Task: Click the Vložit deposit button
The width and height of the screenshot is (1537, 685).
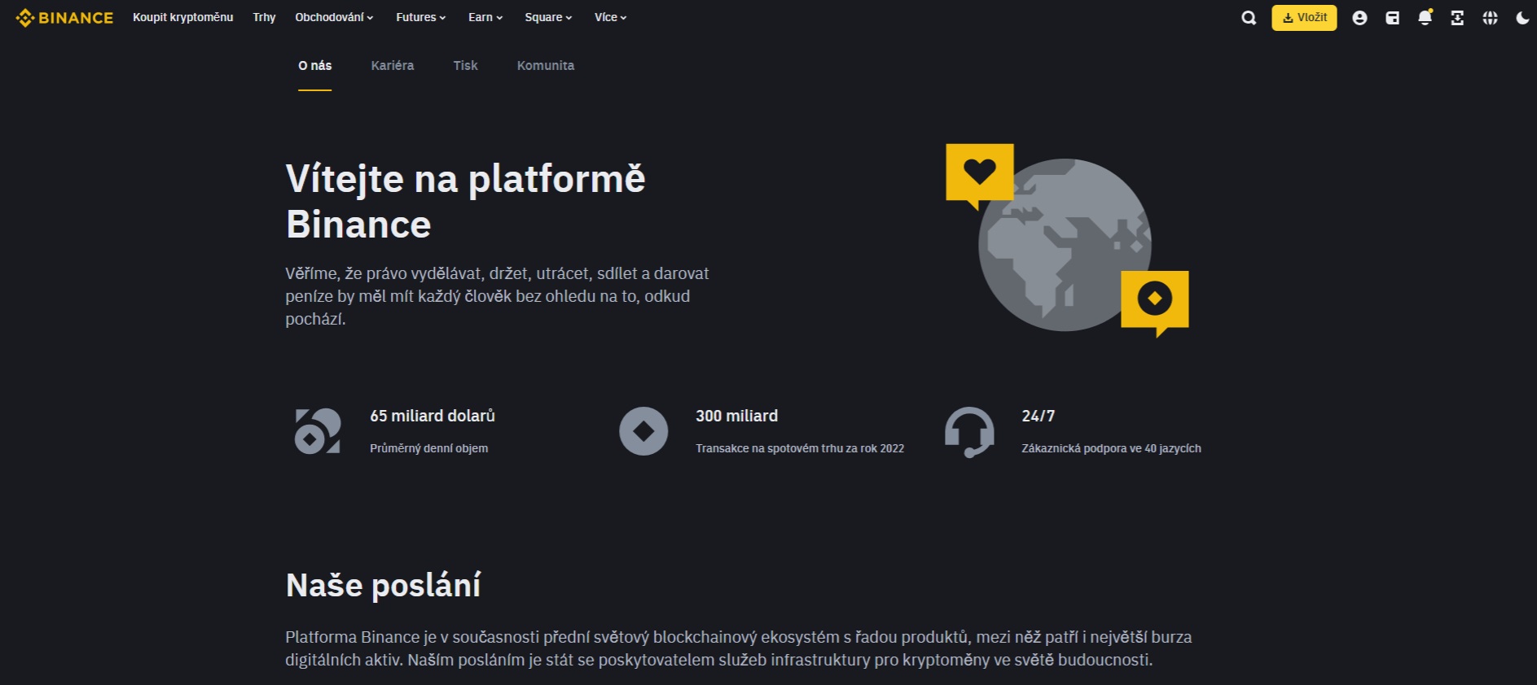Action: [1304, 18]
